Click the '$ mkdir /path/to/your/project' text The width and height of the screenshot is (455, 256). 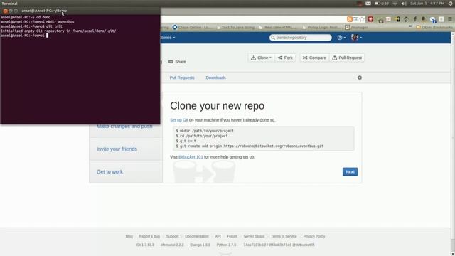205,131
